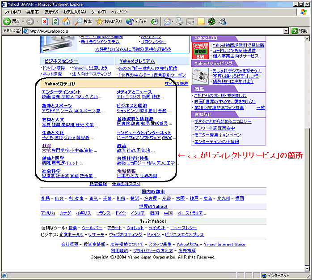
Task: Click the 検索 label on the toolbar
Action: click(x=88, y=22)
